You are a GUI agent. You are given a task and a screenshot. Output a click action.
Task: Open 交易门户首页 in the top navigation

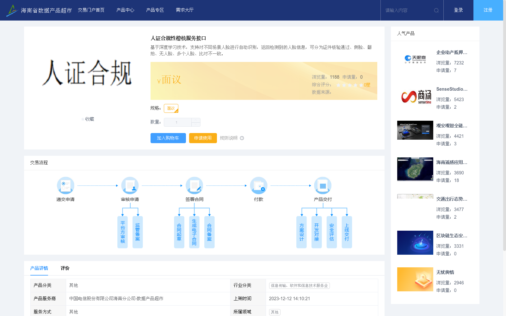[91, 10]
